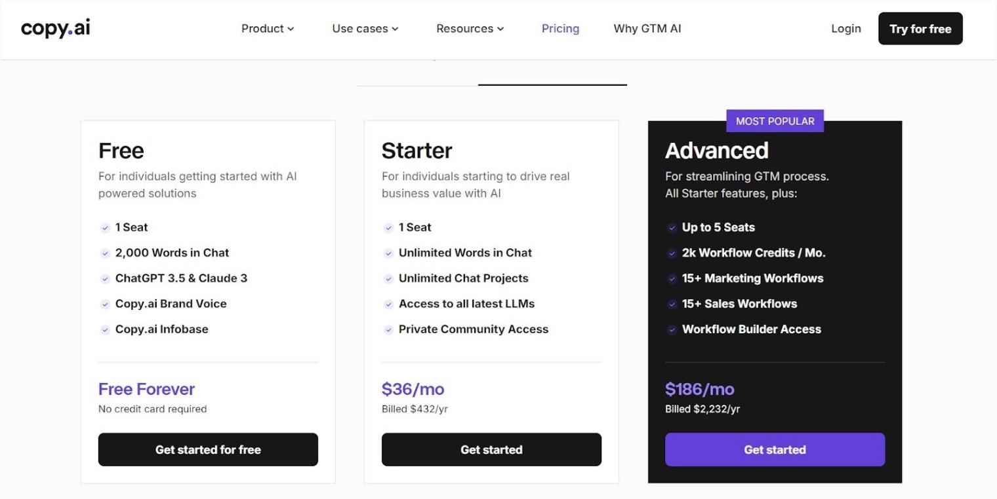Image resolution: width=997 pixels, height=499 pixels.
Task: Click check icon beside ChatGPT 3.5 & Claude 3
Action: pyautogui.click(x=105, y=279)
